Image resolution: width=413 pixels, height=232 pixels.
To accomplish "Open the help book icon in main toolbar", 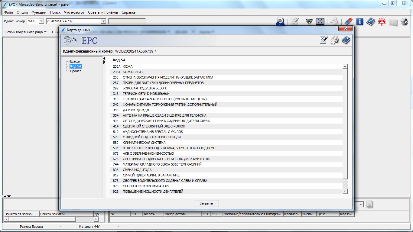I will 371,21.
